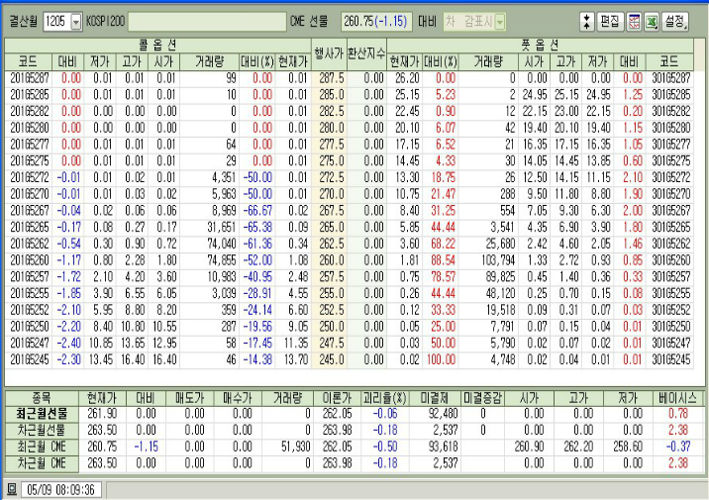Click the 베이시스 column header
This screenshot has width=709, height=500.
click(x=676, y=396)
